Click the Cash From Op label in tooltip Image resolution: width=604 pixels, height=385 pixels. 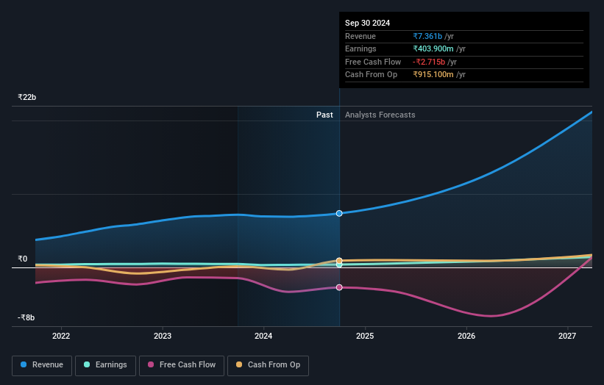(371, 75)
